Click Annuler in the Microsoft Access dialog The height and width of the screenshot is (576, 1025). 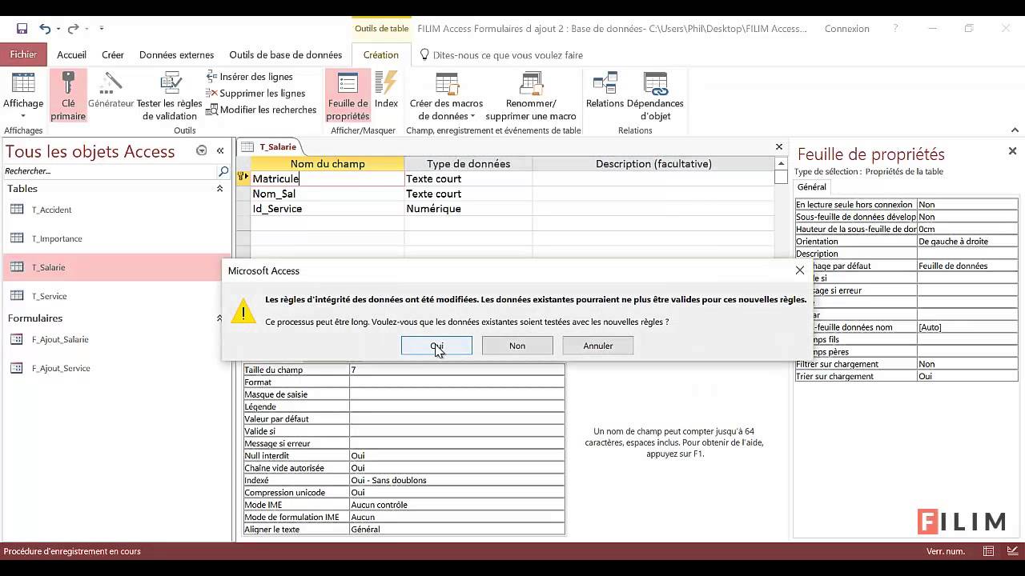tap(598, 346)
